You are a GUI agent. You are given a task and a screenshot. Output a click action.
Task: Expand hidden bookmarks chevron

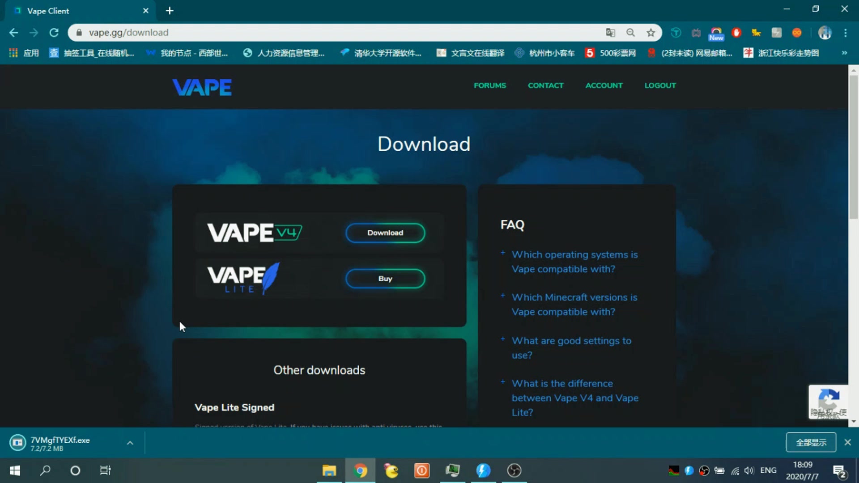tap(844, 53)
